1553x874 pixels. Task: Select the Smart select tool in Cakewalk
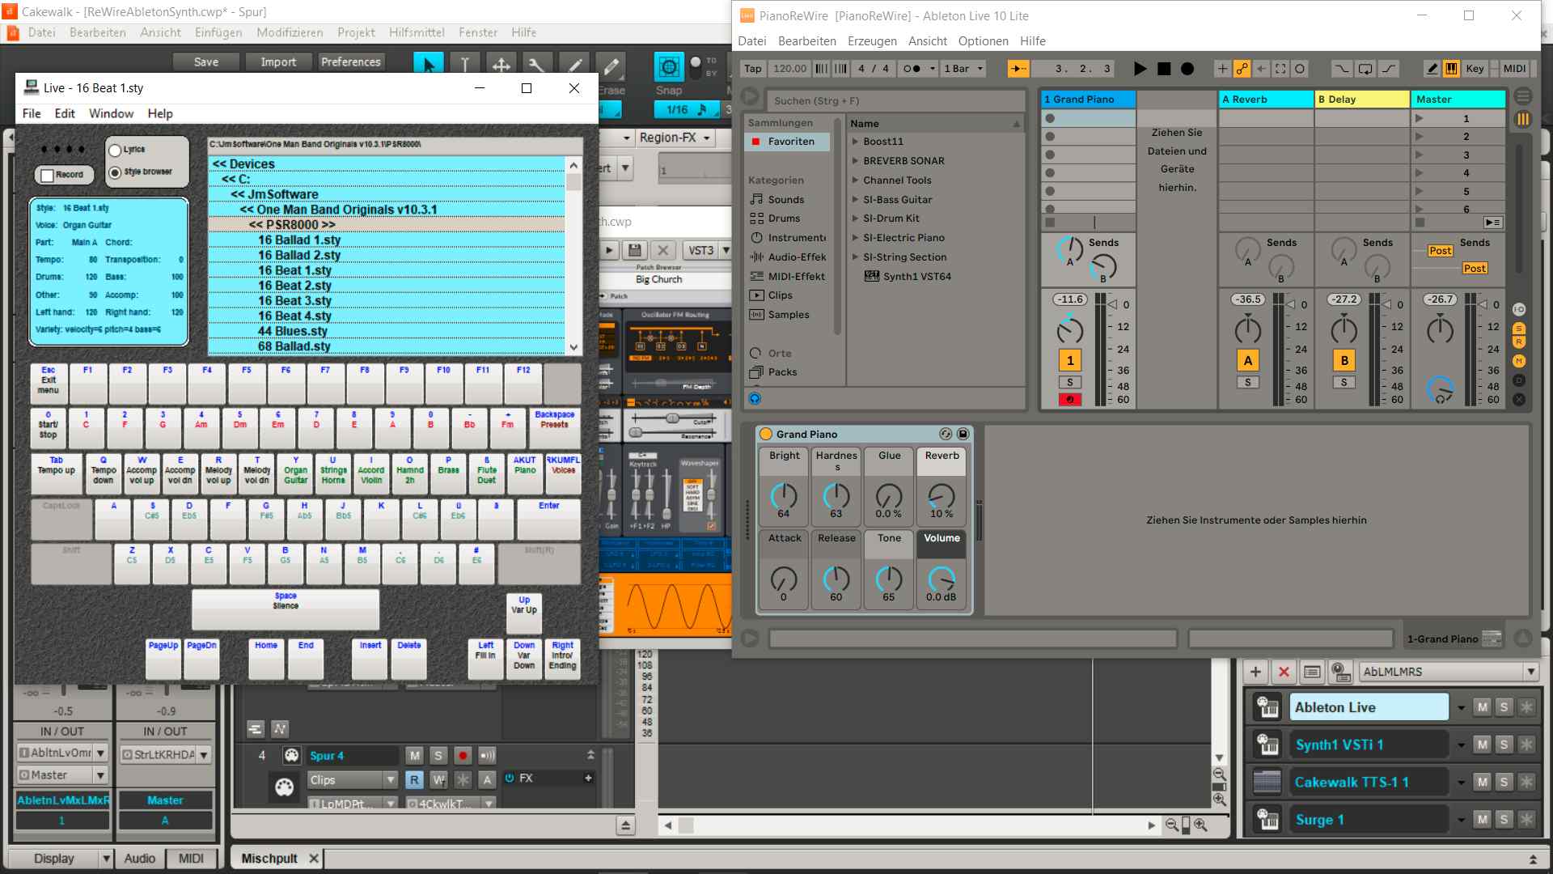428,64
